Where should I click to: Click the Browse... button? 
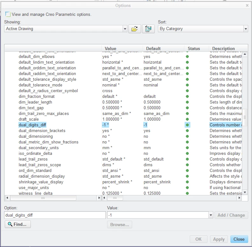(119, 225)
